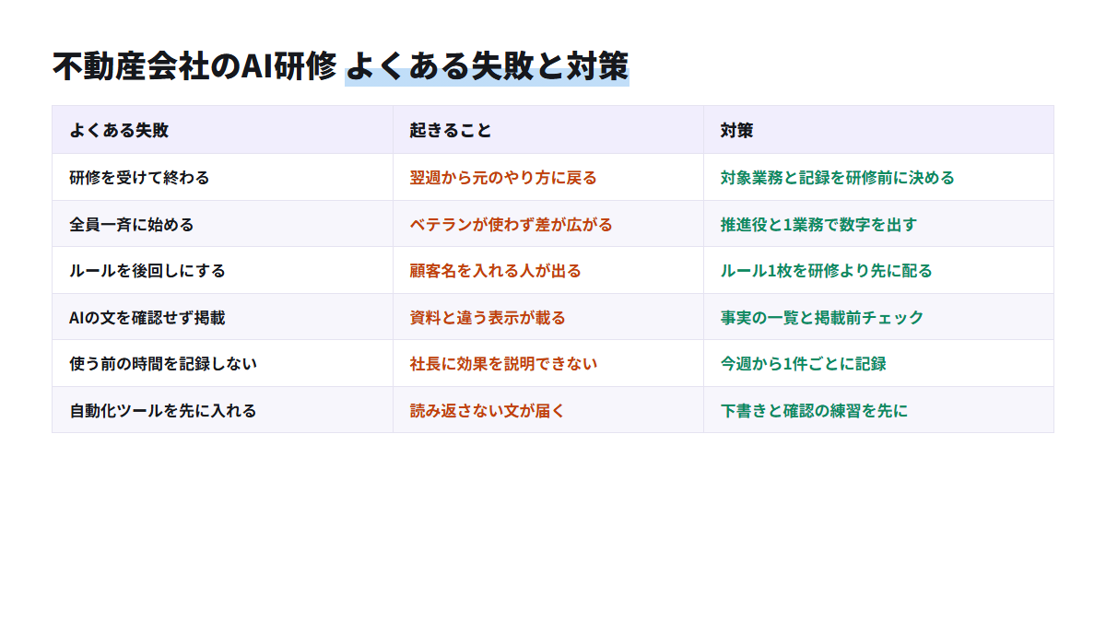Click the cell ルール1枚を研修より先に配る
Image resolution: width=1106 pixels, height=622 pixels.
pos(878,270)
